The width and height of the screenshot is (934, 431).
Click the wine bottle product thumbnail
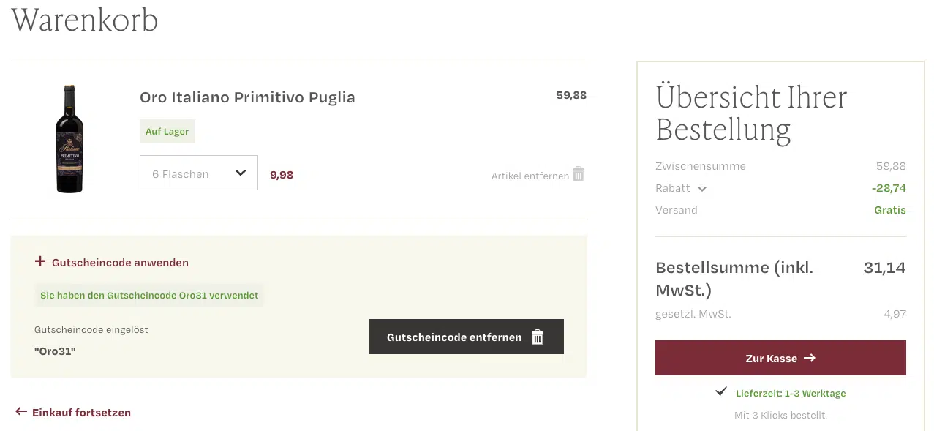(69, 138)
